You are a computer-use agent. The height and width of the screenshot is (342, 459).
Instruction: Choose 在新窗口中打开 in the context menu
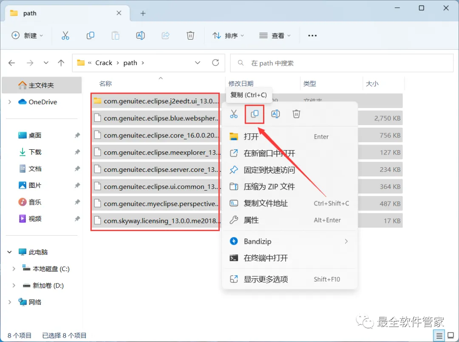click(x=290, y=153)
